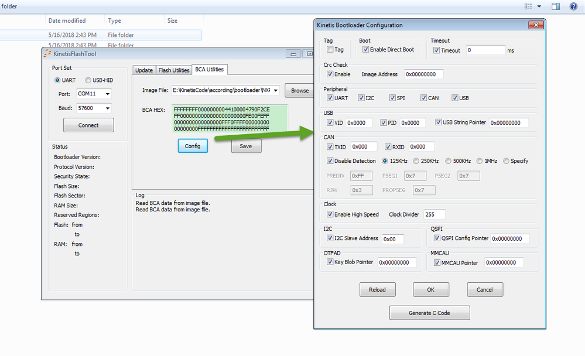Toggle the Key Blob Pointer checkbox
585x356 pixels.
click(330, 262)
